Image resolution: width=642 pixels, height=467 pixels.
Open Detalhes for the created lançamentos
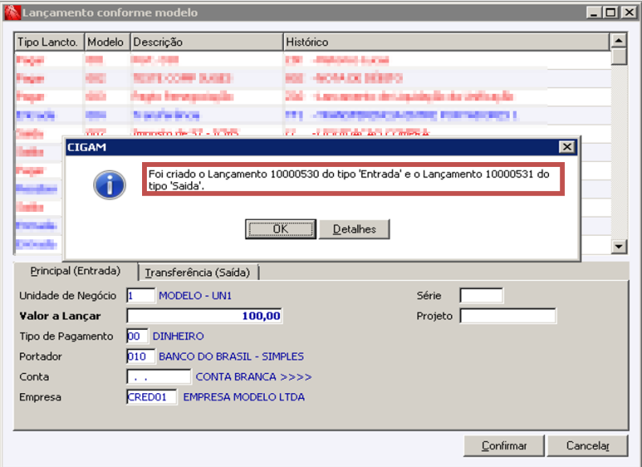pos(354,229)
